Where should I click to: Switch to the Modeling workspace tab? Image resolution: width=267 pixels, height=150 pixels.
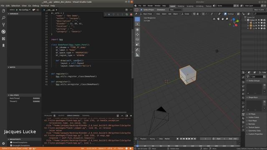181,6
